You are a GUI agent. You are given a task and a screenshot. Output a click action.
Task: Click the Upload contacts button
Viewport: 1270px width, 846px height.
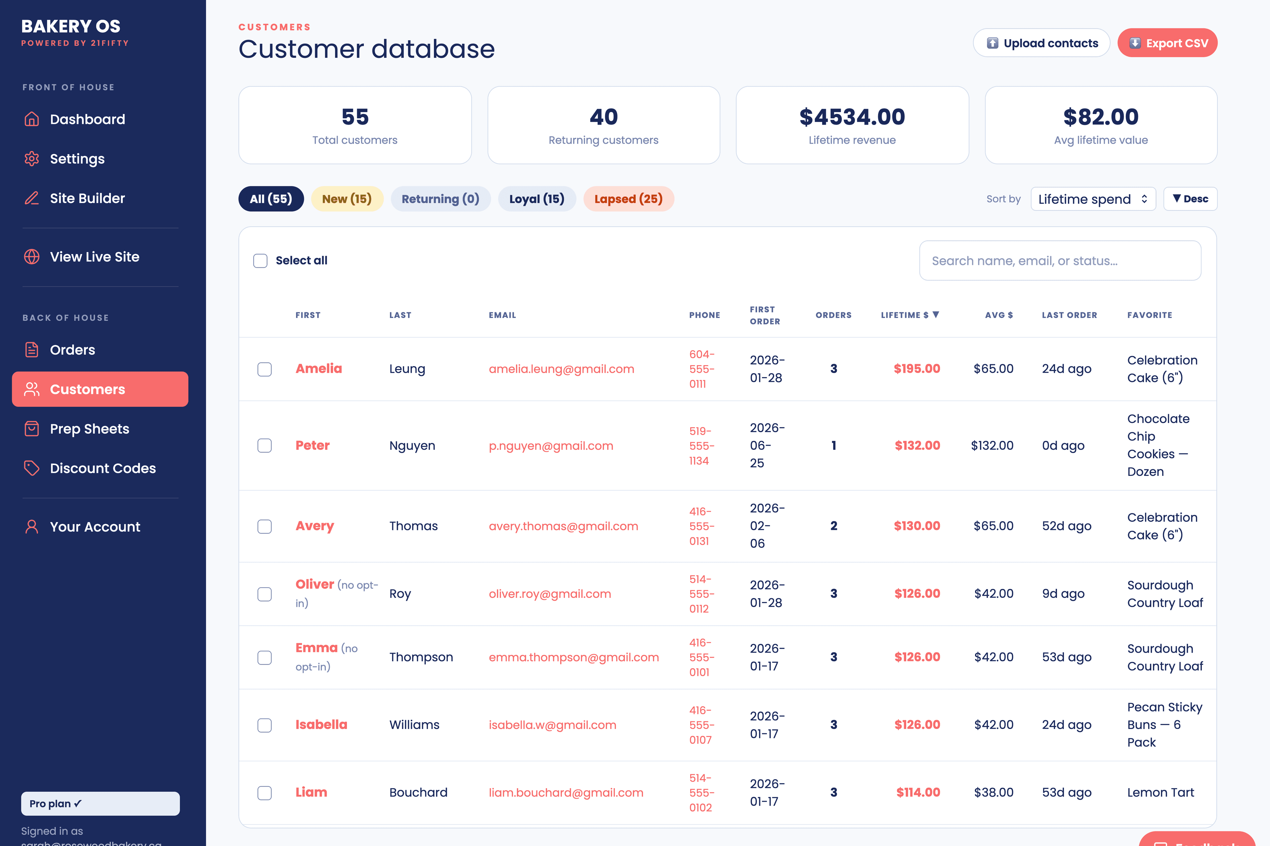pyautogui.click(x=1041, y=43)
